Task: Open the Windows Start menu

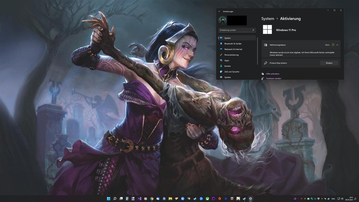Action: coord(109,199)
